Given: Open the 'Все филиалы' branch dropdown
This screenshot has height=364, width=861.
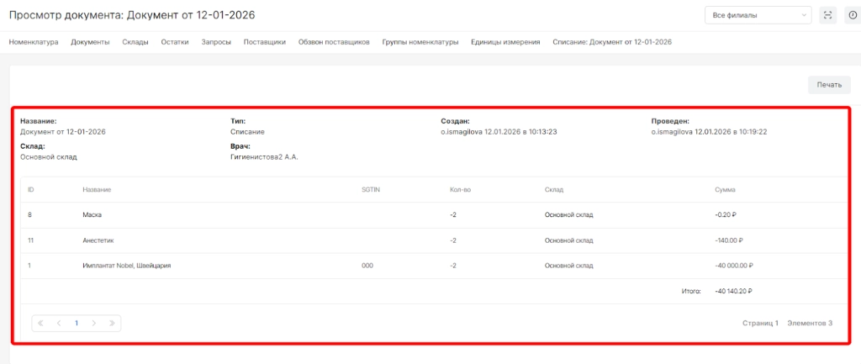Looking at the screenshot, I should pos(758,15).
